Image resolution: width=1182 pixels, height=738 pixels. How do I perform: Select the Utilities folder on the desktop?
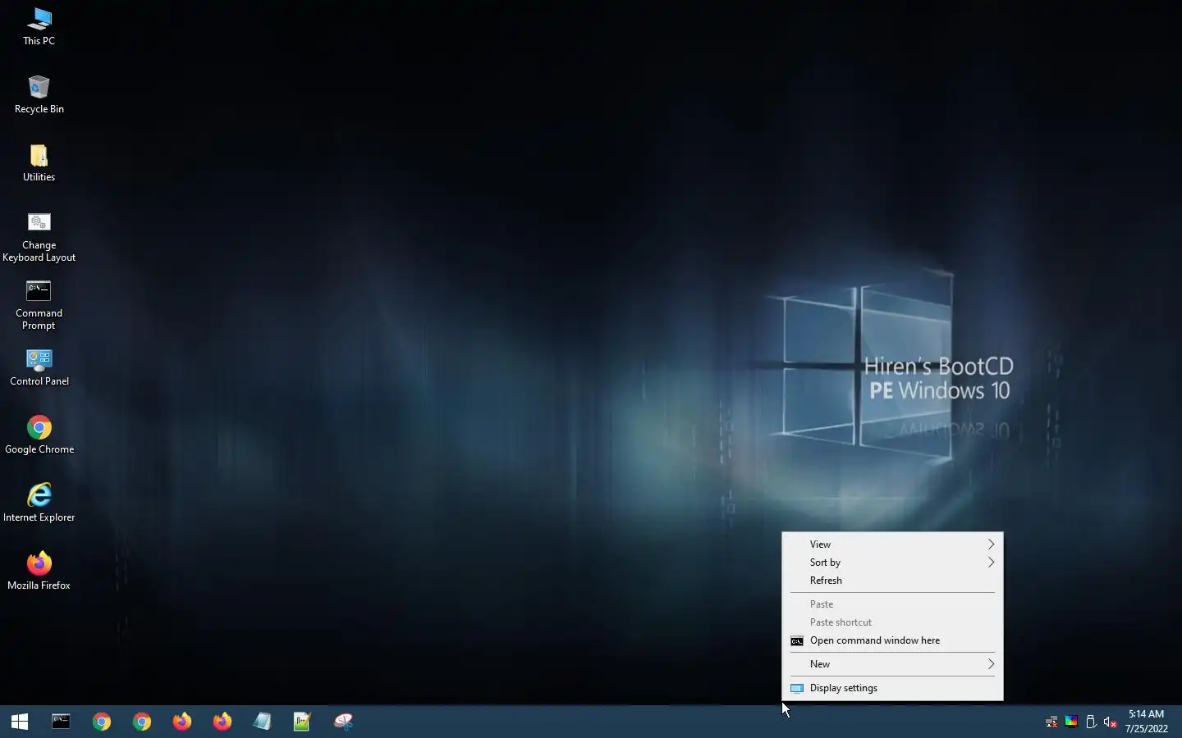39,162
